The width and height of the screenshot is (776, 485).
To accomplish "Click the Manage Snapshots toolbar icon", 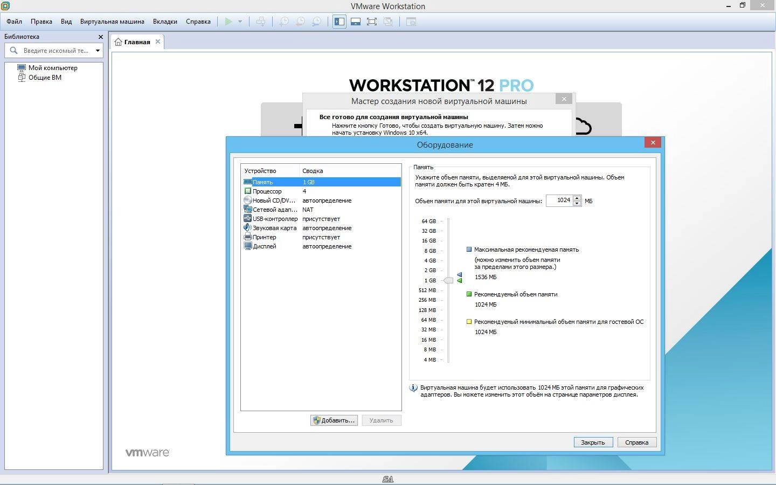I will (x=317, y=22).
